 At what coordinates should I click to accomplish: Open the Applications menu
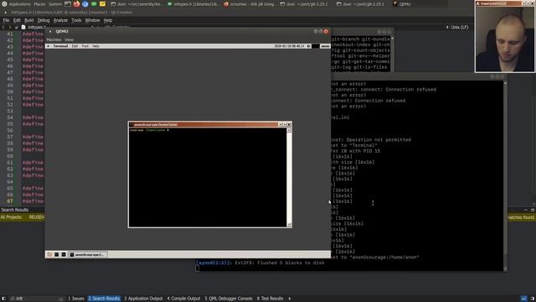point(19,4)
